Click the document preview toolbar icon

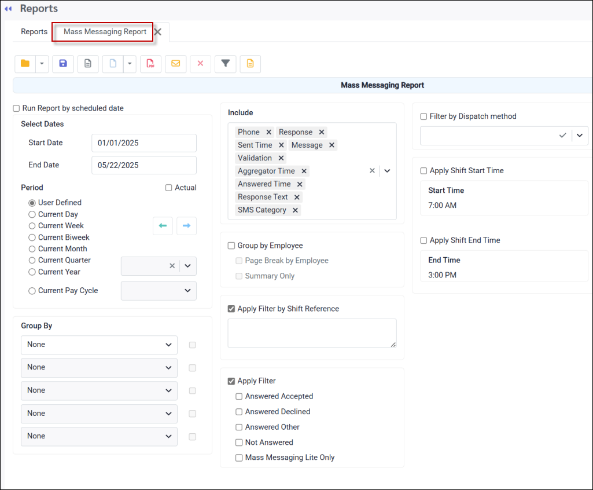coord(88,64)
